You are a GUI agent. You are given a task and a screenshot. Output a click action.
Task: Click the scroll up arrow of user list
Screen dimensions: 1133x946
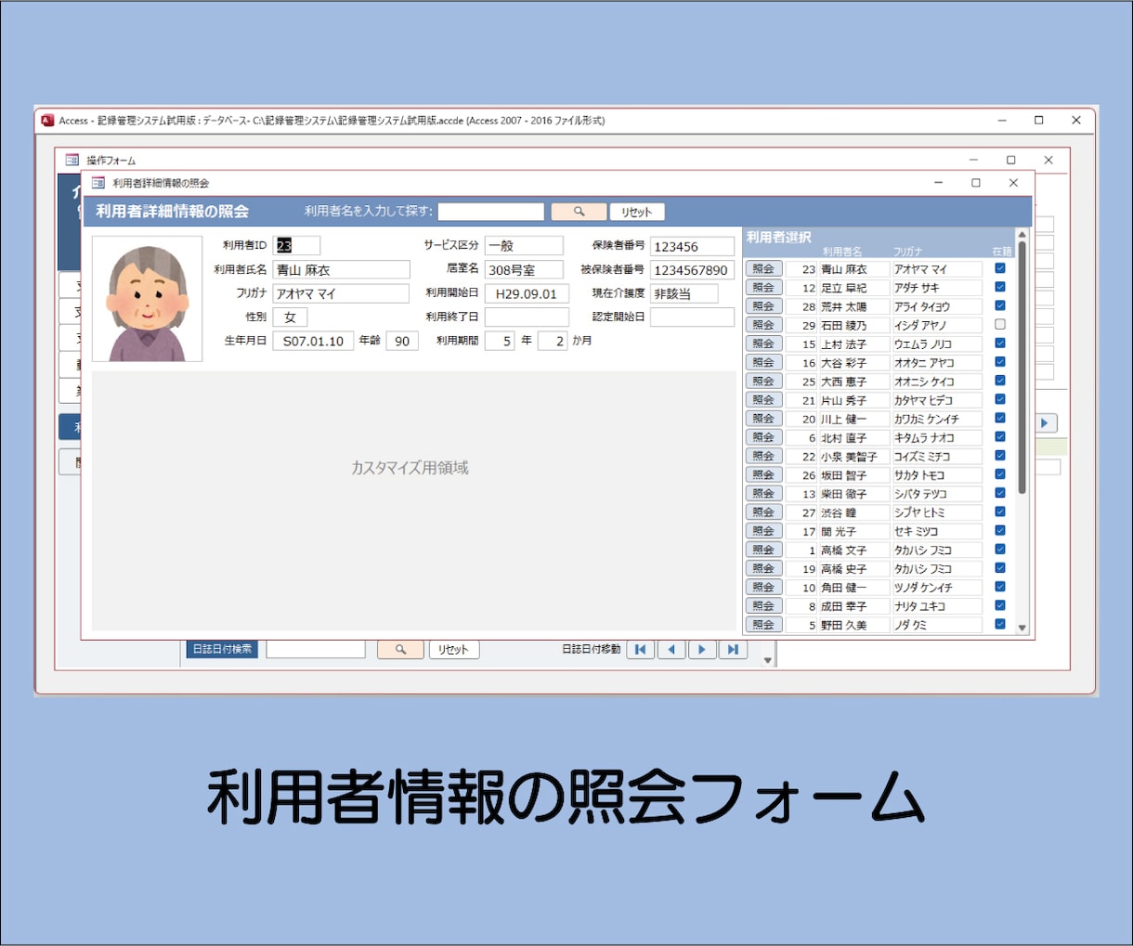click(x=1022, y=236)
